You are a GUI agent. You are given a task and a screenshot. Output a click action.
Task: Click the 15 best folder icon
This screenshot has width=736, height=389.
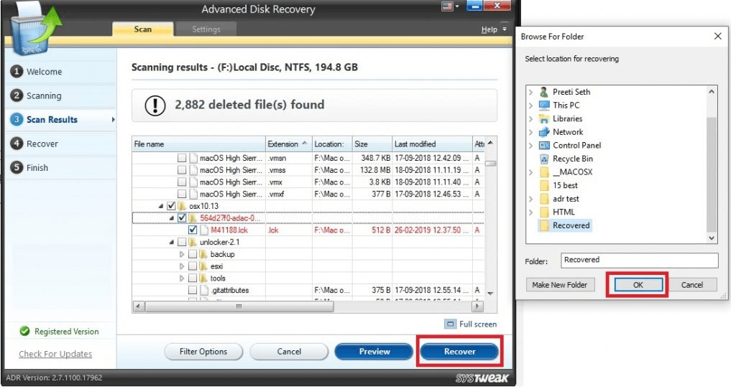(544, 185)
